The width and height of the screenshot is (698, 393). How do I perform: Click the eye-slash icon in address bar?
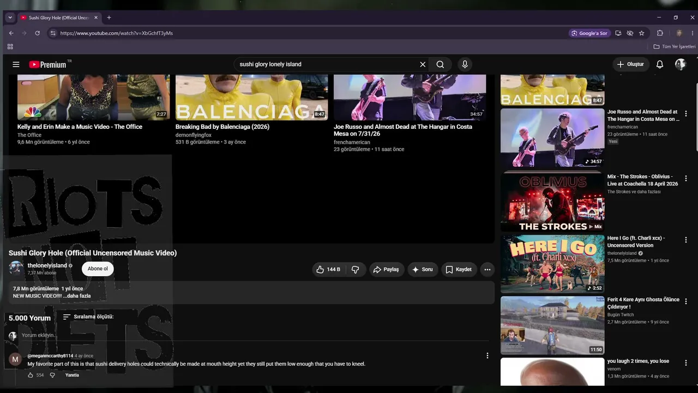click(x=630, y=33)
